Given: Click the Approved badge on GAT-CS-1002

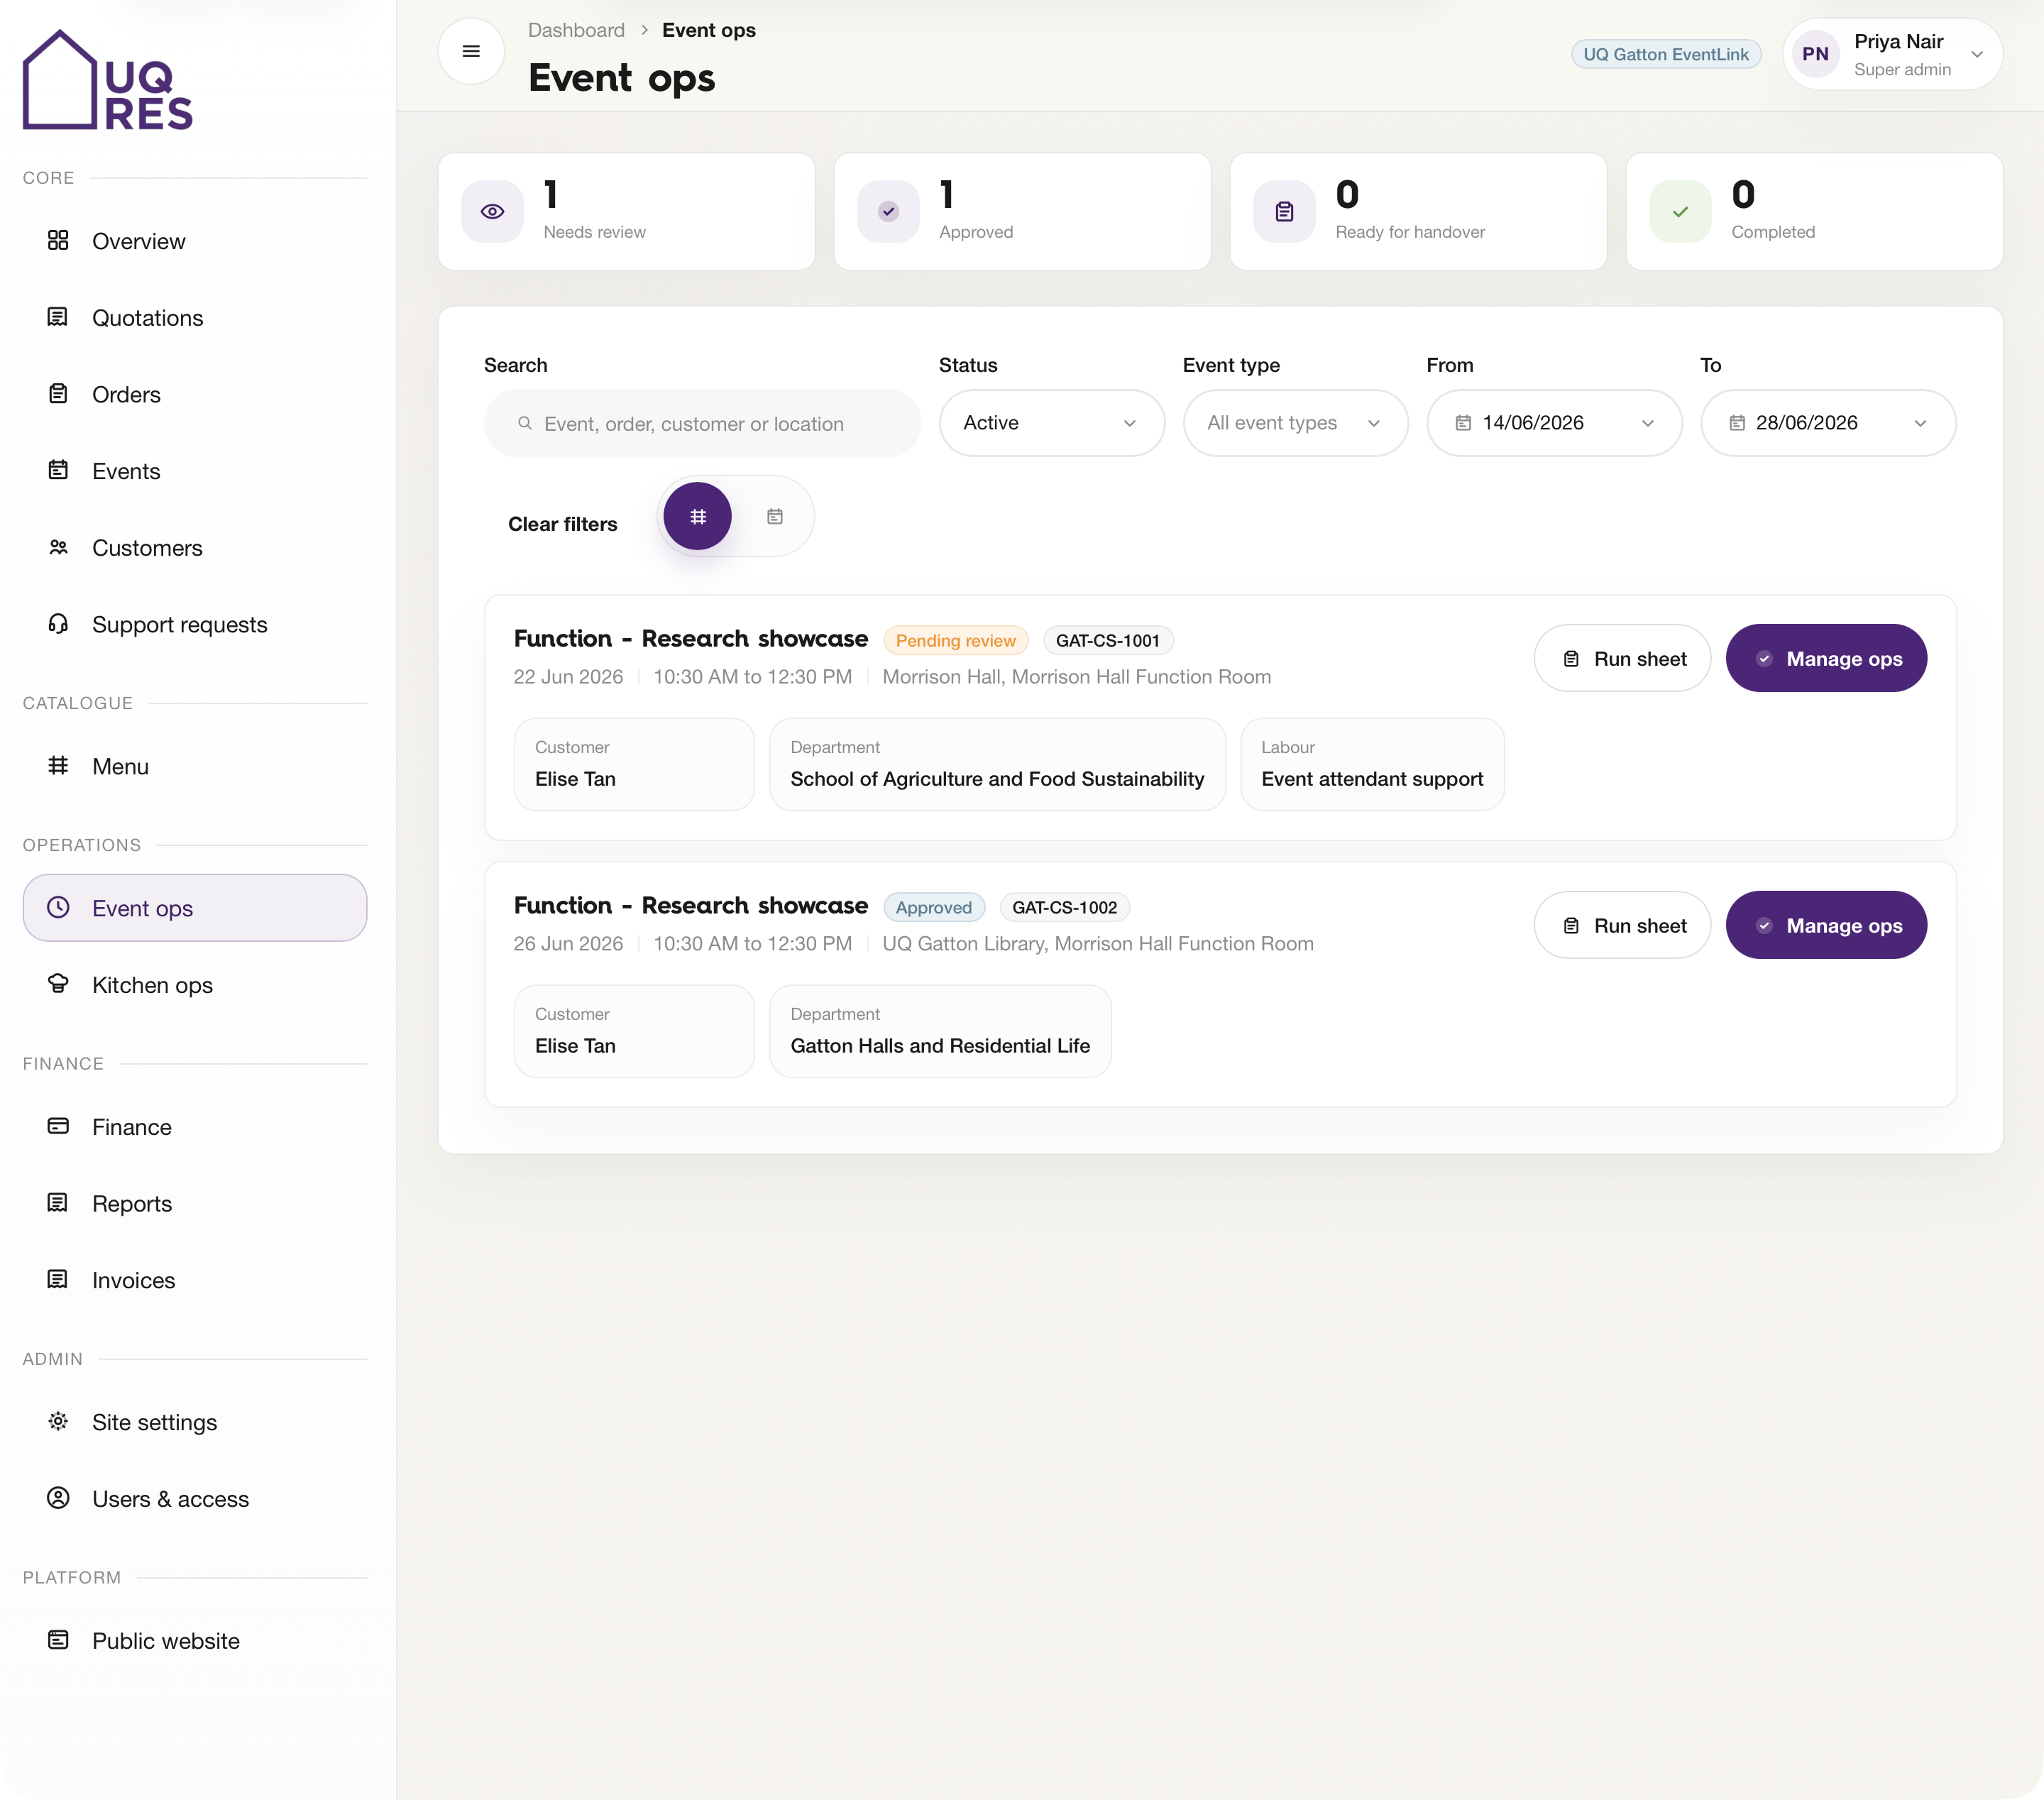Looking at the screenshot, I should pyautogui.click(x=933, y=908).
